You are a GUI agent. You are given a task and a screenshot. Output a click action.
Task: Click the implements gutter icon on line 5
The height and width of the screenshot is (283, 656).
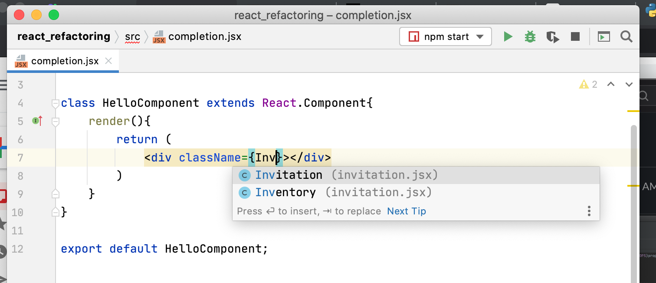[37, 121]
